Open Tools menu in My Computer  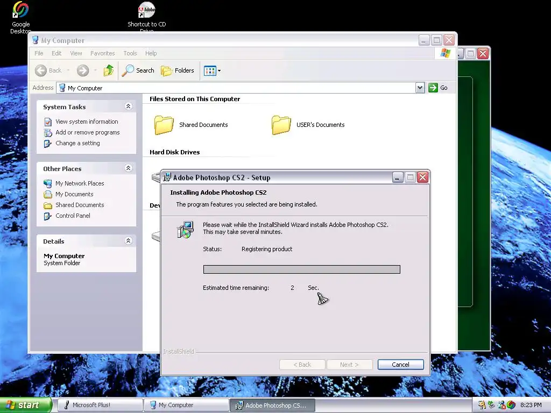(130, 53)
